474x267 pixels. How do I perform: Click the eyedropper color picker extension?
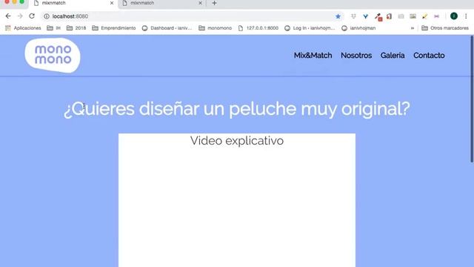pyautogui.click(x=378, y=16)
